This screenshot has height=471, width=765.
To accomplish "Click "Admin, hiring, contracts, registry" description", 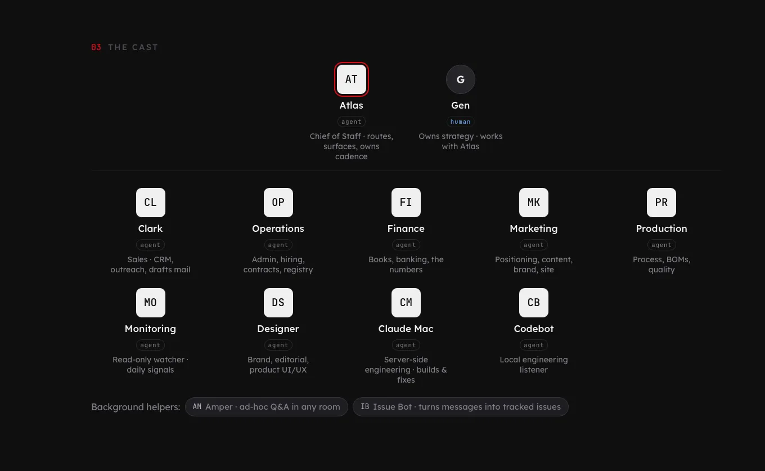I will pyautogui.click(x=278, y=264).
